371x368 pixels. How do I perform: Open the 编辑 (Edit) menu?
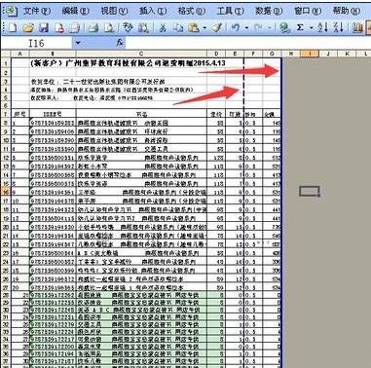point(76,11)
